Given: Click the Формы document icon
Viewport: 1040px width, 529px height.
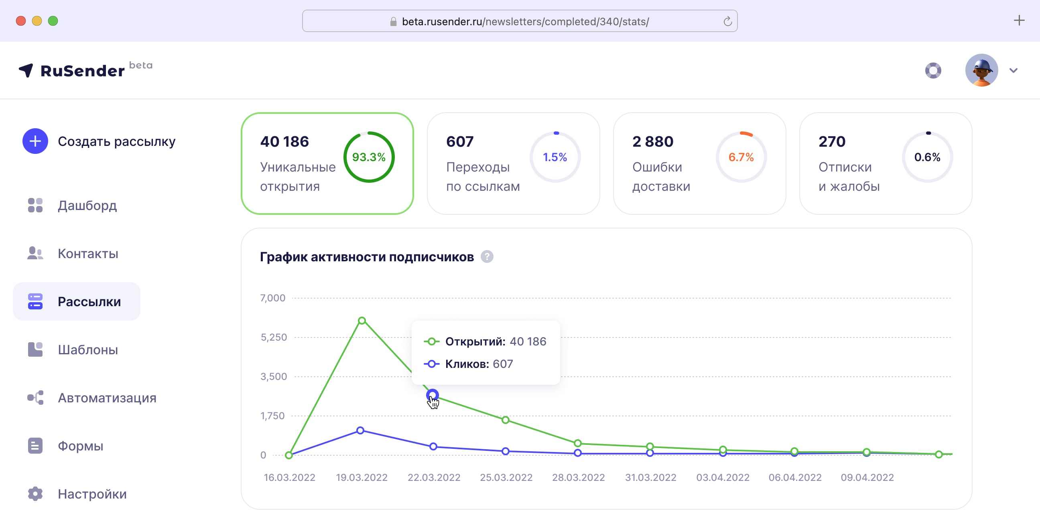Looking at the screenshot, I should click(x=35, y=446).
